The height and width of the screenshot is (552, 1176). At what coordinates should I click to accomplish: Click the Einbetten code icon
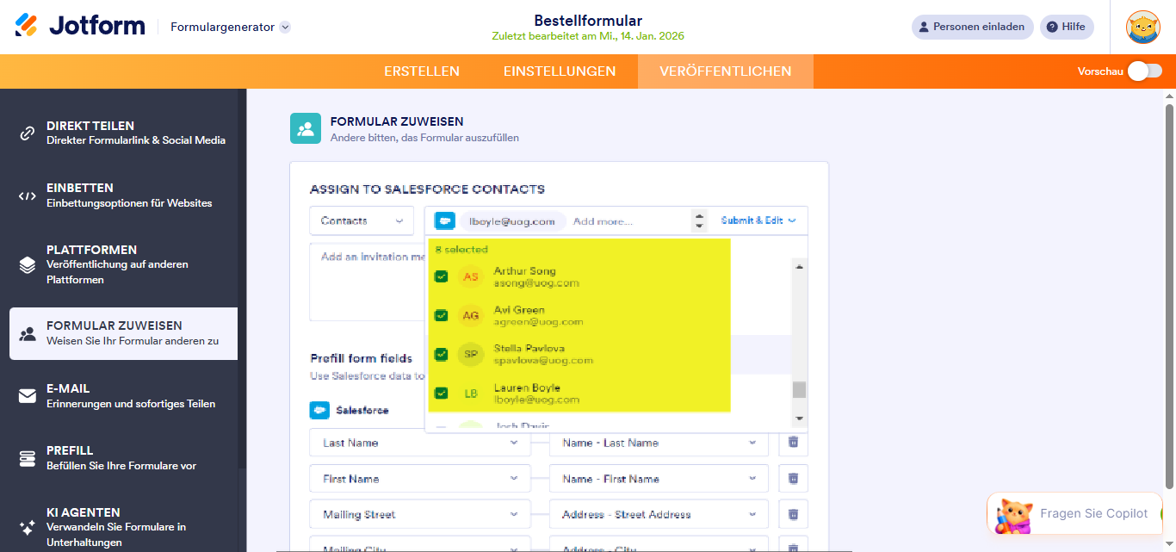click(28, 195)
